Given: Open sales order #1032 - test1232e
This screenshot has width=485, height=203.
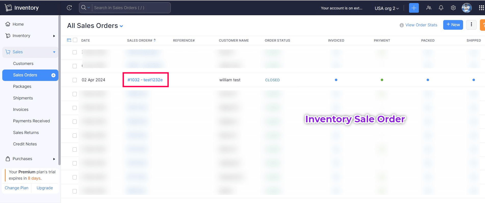Looking at the screenshot, I should coord(145,80).
